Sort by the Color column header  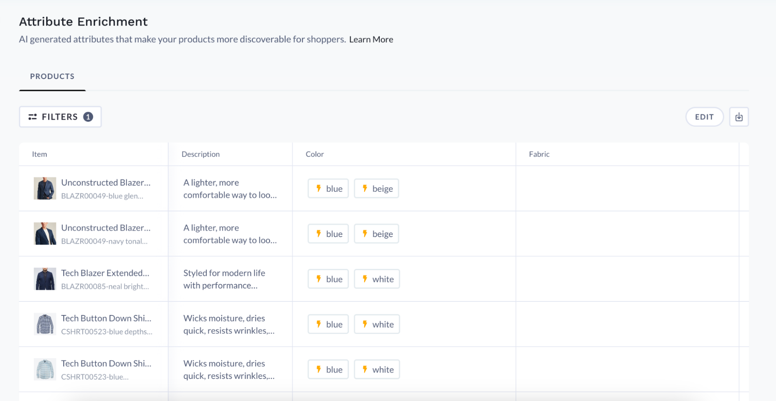[315, 154]
